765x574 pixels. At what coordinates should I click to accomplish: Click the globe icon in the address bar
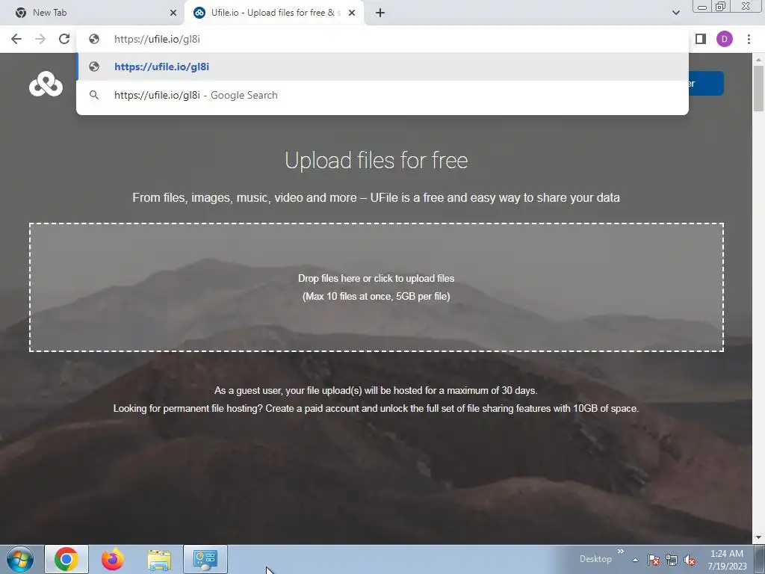(x=94, y=39)
